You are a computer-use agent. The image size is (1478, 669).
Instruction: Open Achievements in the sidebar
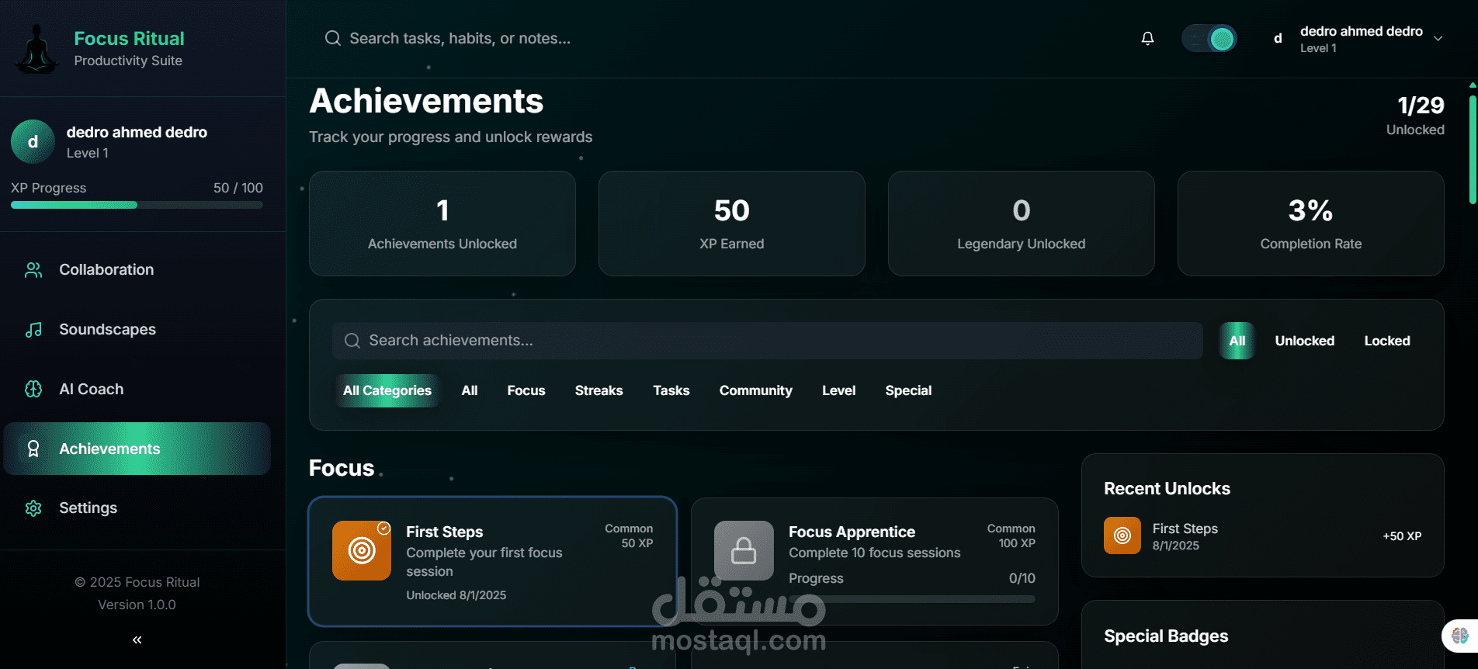[x=137, y=449]
